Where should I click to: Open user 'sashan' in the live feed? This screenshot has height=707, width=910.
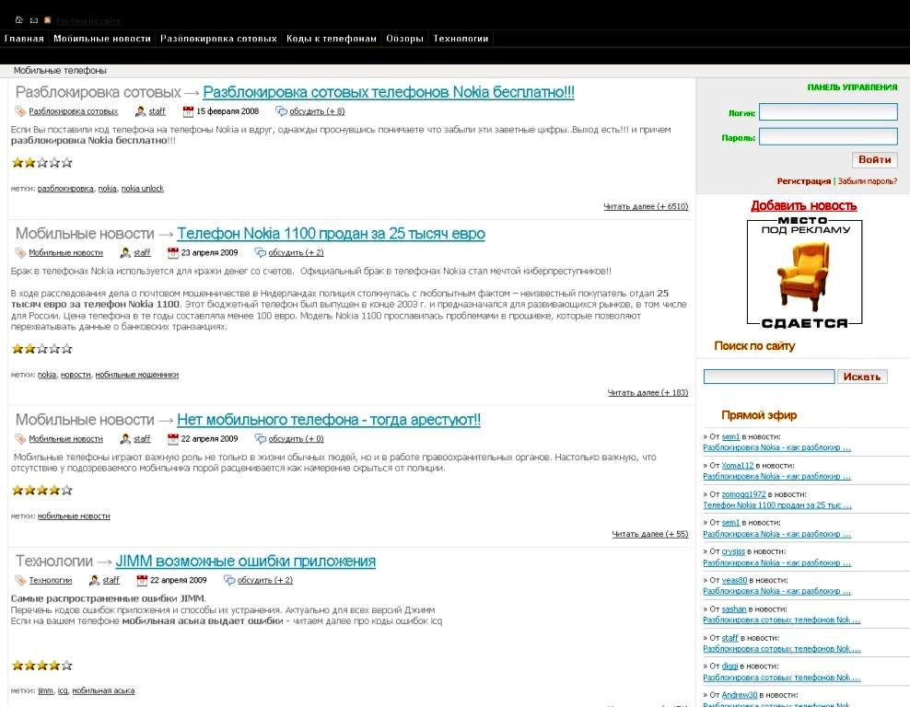pos(733,609)
